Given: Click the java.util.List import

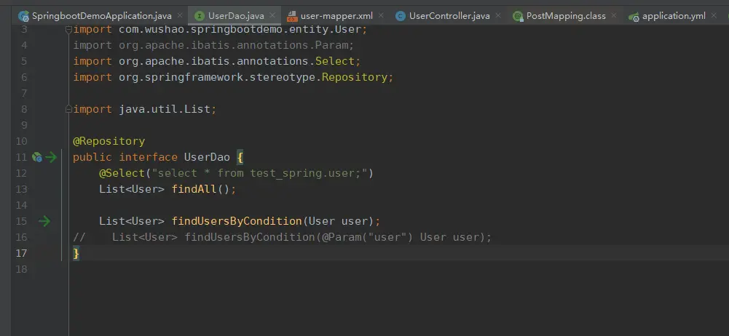Looking at the screenshot, I should (145, 110).
